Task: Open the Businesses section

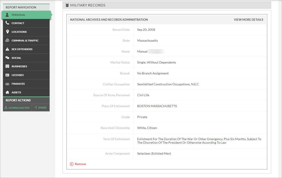Action: coord(26,66)
